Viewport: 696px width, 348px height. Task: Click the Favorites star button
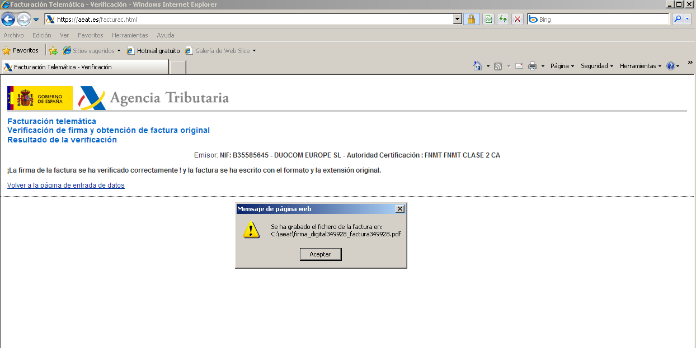(x=21, y=50)
